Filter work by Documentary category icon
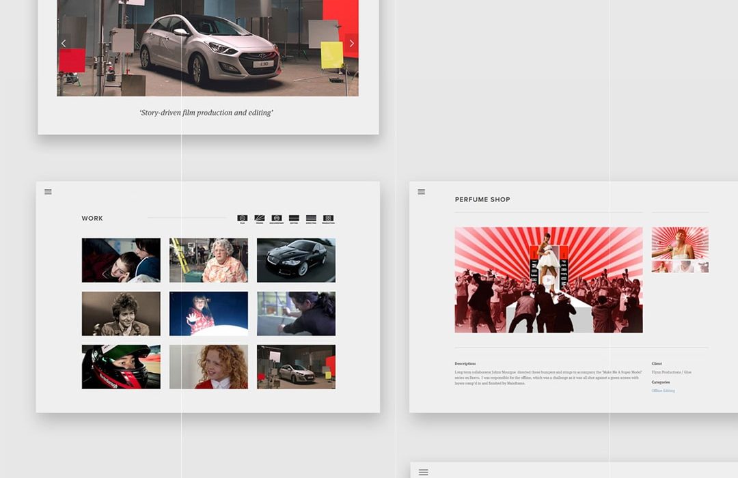 pos(277,219)
